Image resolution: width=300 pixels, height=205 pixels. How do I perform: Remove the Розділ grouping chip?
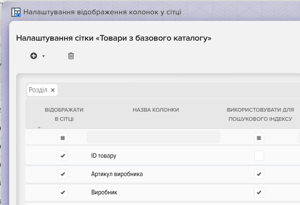pyautogui.click(x=53, y=90)
